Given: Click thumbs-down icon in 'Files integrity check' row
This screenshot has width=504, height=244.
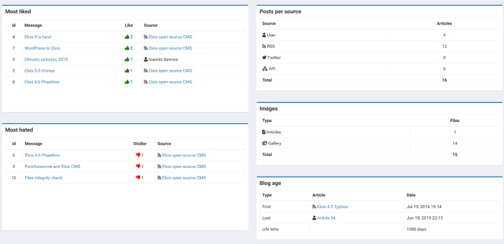Looking at the screenshot, I should click(x=138, y=177).
